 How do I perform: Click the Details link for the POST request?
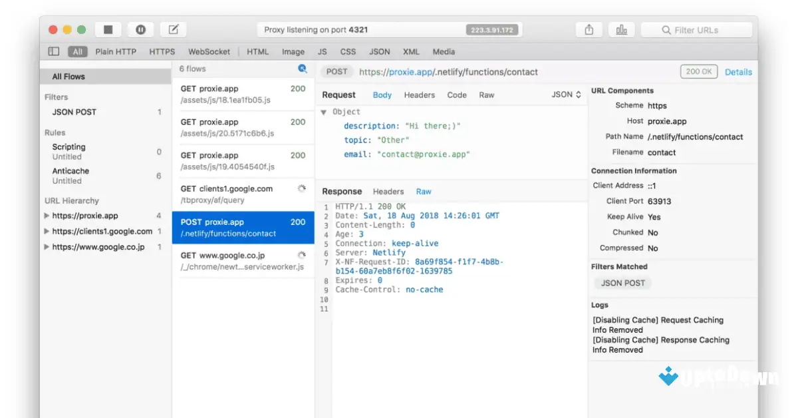(738, 71)
